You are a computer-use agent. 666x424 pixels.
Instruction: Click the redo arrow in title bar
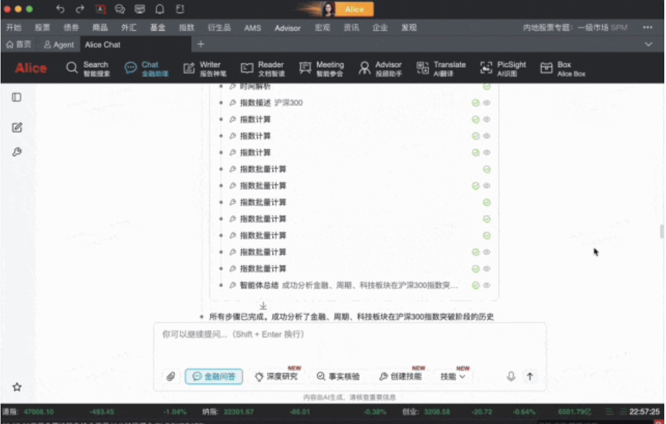click(80, 9)
